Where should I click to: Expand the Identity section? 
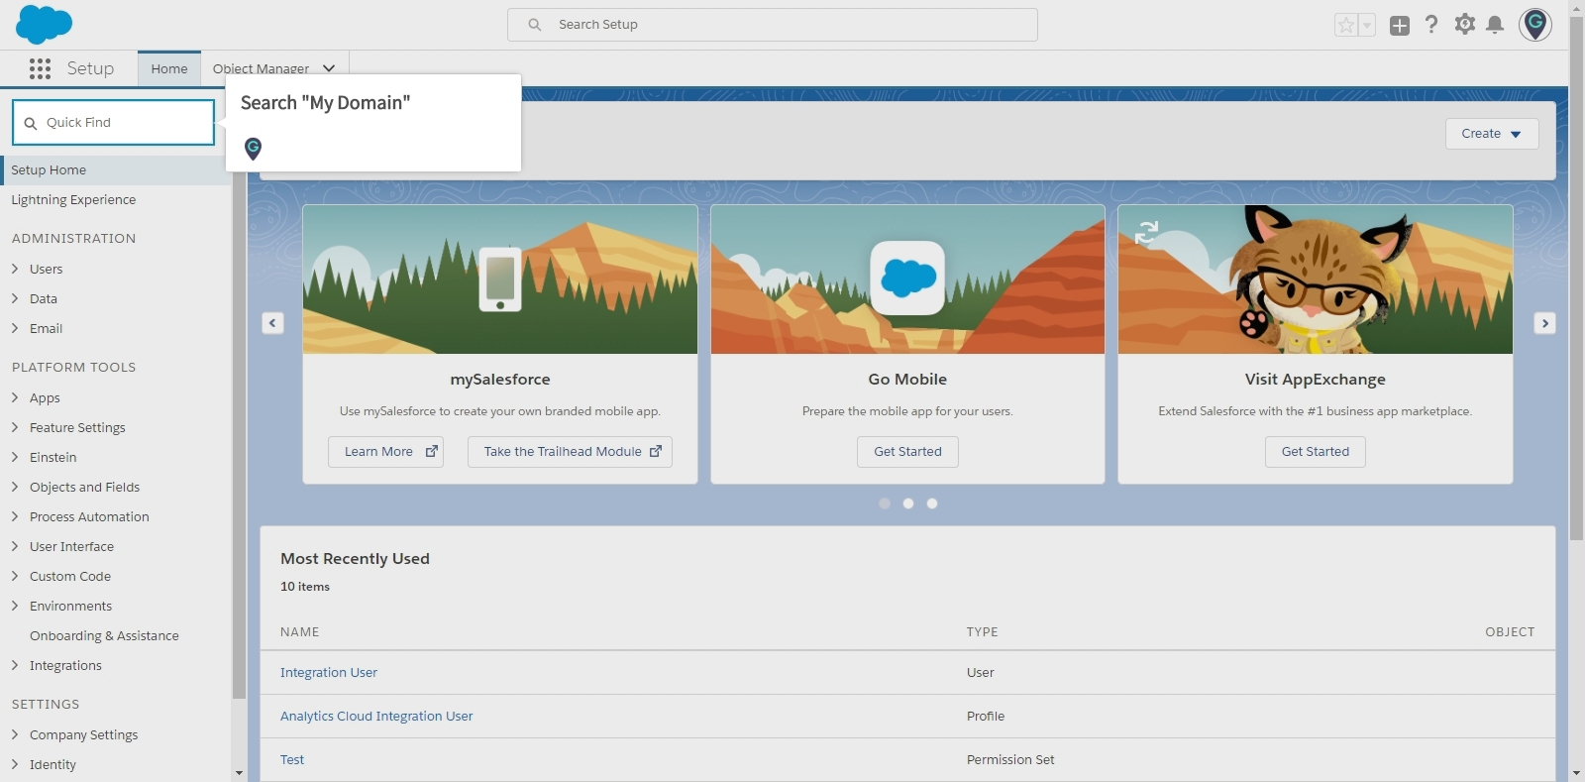(15, 764)
